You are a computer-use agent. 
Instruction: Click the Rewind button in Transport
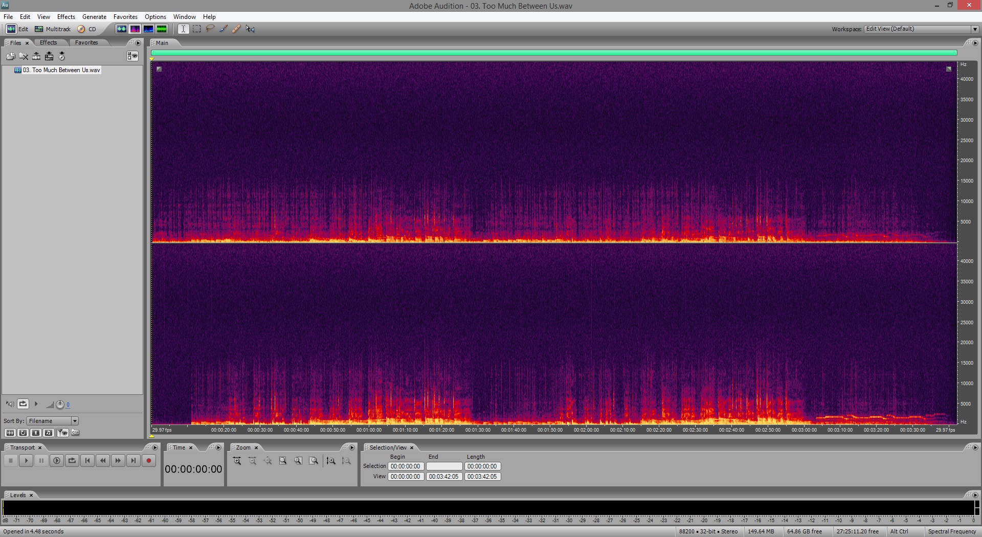click(x=103, y=461)
